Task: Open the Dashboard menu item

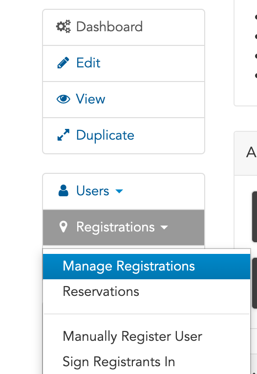Action: pos(124,27)
